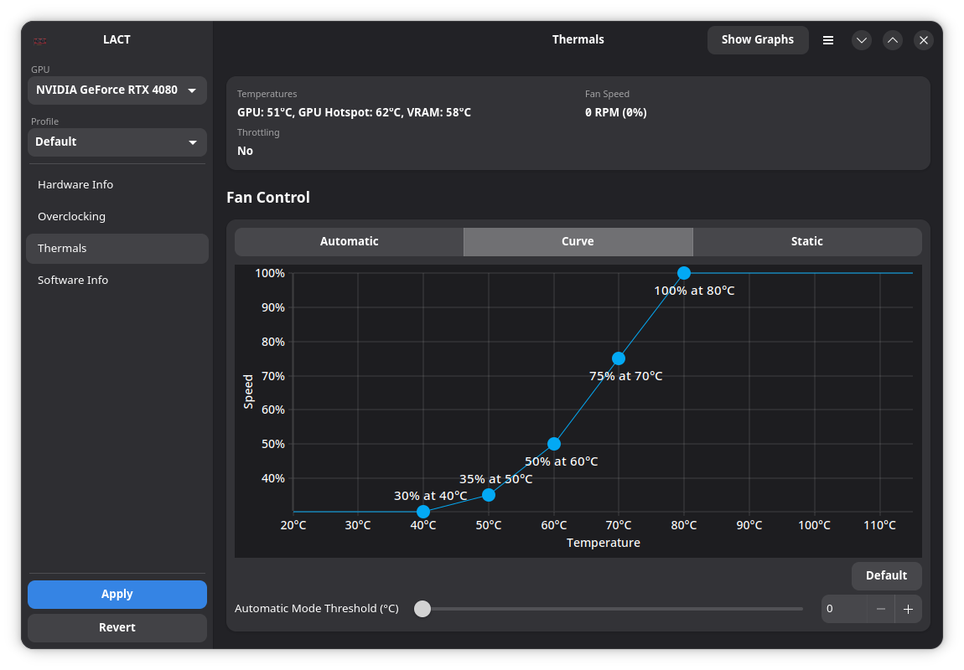Click Show Graphs button
The width and height of the screenshot is (964, 670).
click(758, 40)
